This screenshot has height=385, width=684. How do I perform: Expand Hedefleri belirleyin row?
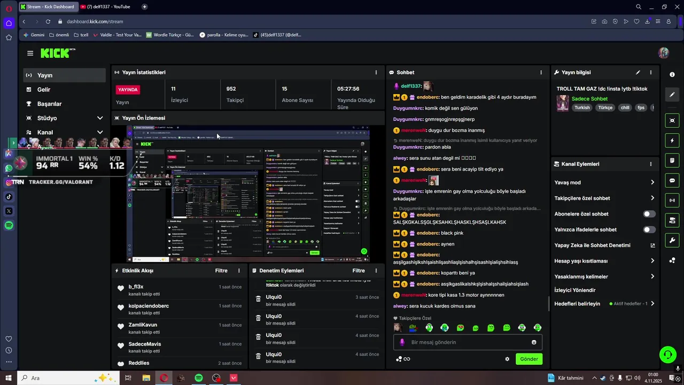(604, 304)
